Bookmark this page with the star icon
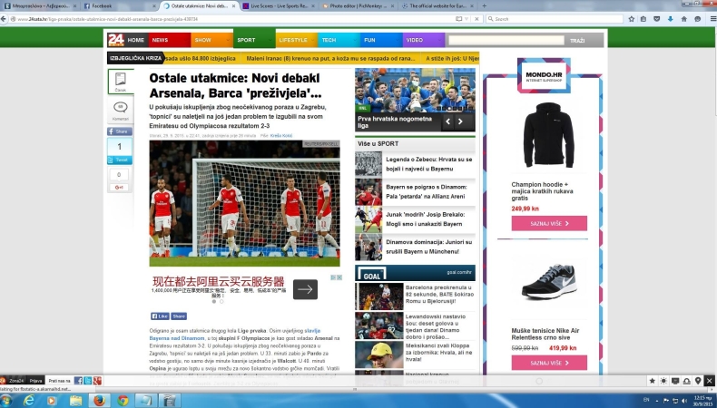Image resolution: width=717 pixels, height=408 pixels. [x=632, y=19]
